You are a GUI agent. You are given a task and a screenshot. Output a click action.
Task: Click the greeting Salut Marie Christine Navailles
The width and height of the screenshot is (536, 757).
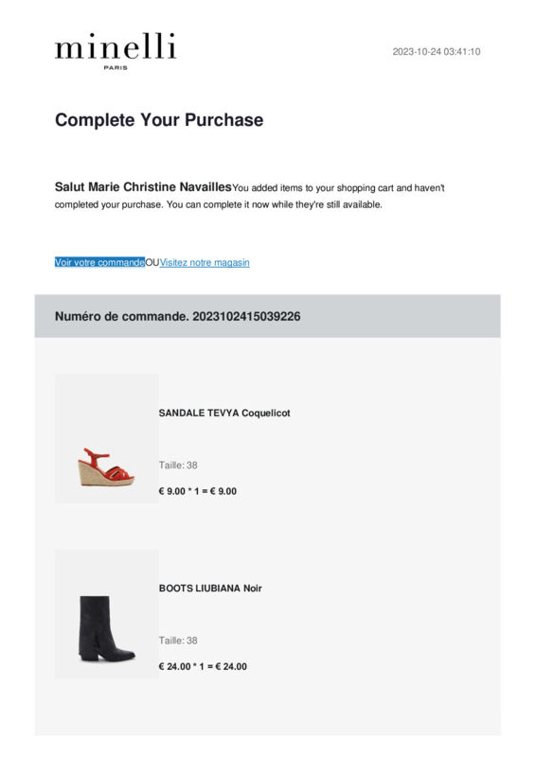pos(143,186)
